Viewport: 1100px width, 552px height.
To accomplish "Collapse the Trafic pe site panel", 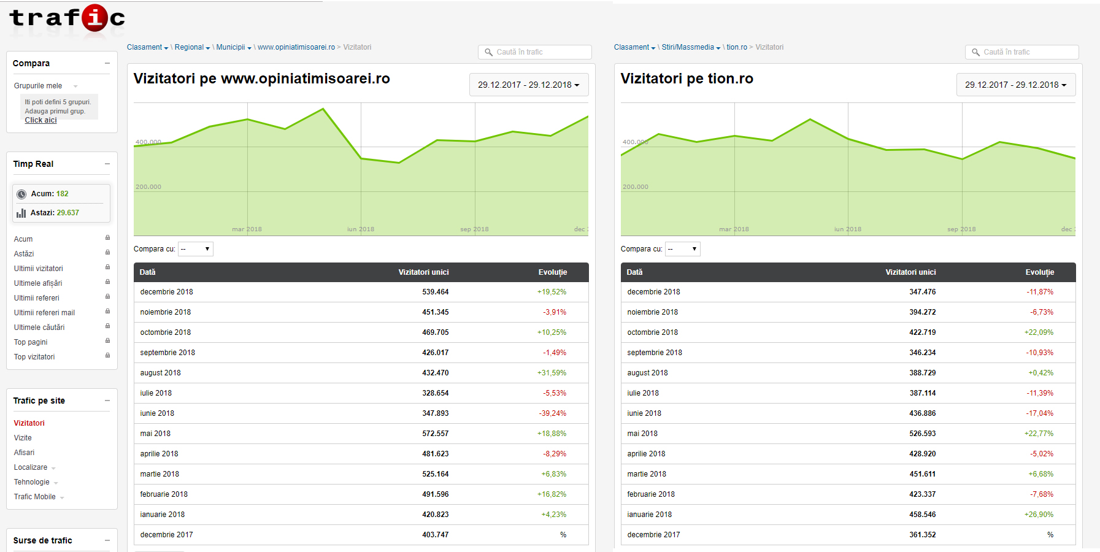I will click(x=107, y=401).
